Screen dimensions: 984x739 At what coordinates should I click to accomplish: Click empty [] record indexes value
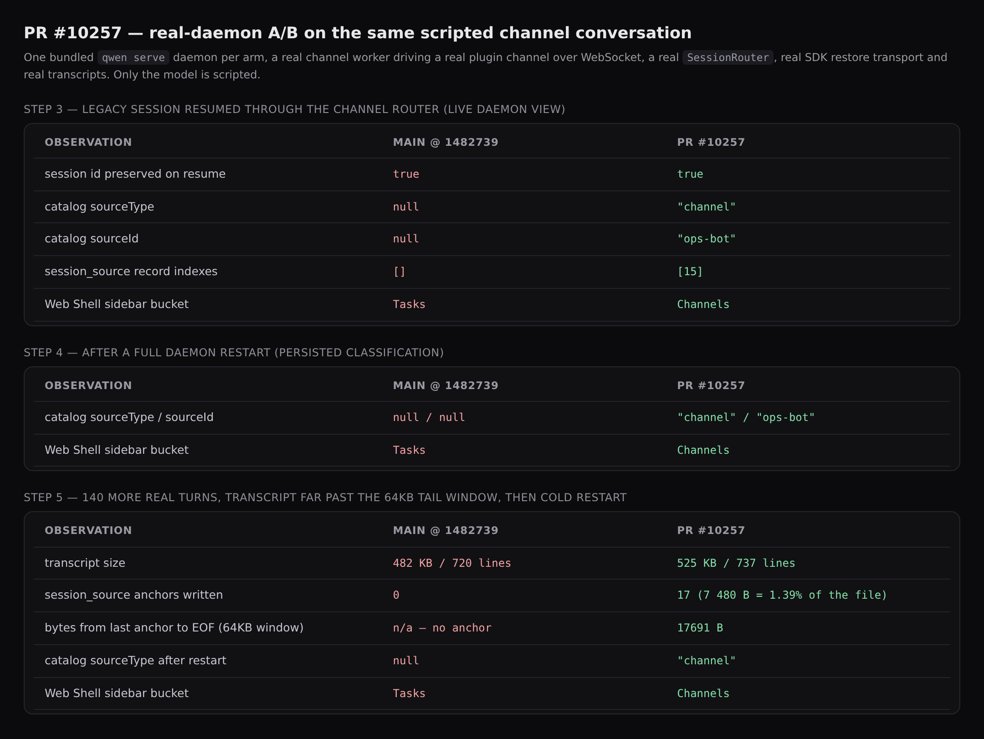click(x=400, y=272)
